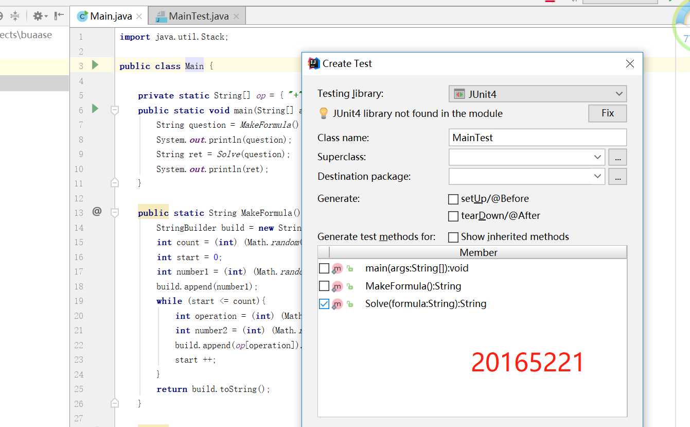Click the Main.java class file icon
The width and height of the screenshot is (690, 427).
82,16
